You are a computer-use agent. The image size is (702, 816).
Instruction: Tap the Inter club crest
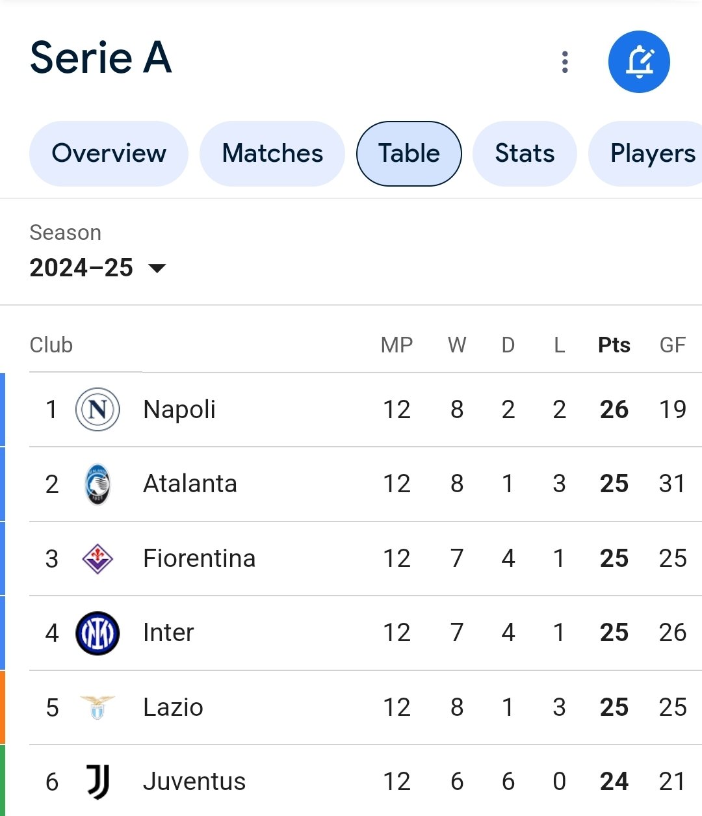[97, 633]
